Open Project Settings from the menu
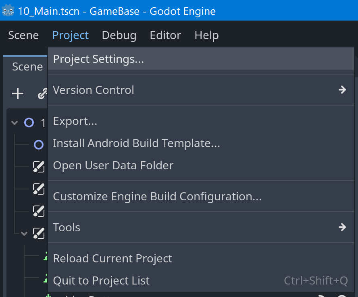The height and width of the screenshot is (297, 358). point(98,59)
